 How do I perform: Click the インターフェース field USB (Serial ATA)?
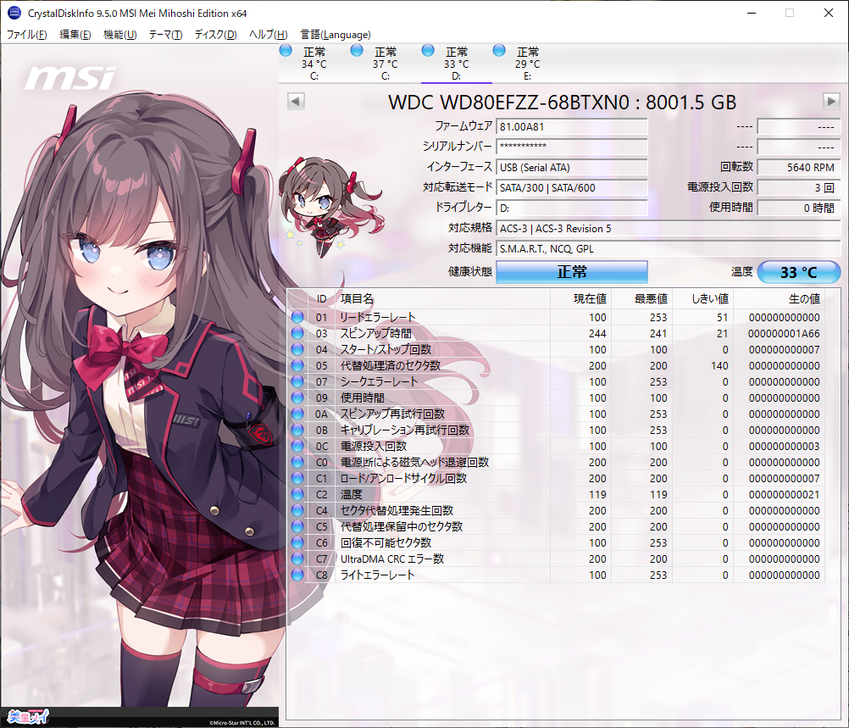coord(572,167)
